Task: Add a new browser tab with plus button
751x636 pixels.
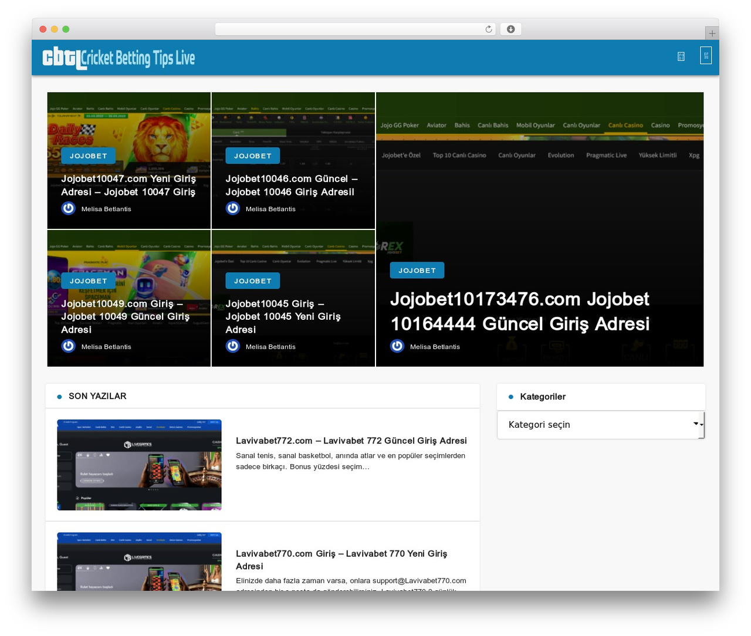Action: (712, 33)
